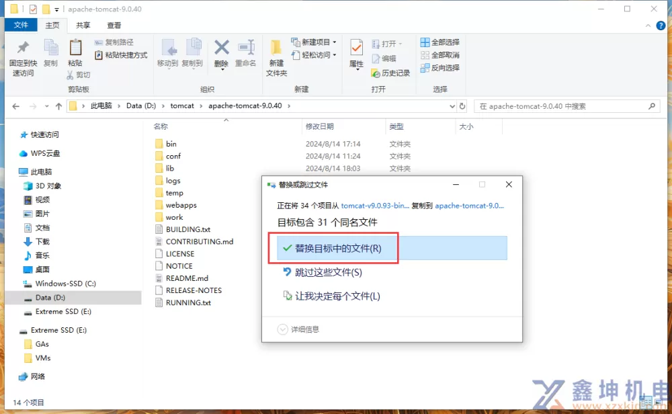The width and height of the screenshot is (672, 414).
Task: Select Replace files in destination (R)
Action: tap(392, 248)
